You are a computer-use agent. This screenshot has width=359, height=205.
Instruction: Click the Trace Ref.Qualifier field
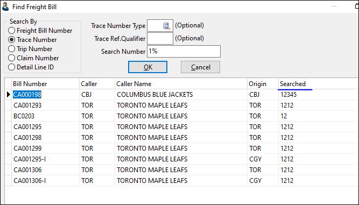160,38
